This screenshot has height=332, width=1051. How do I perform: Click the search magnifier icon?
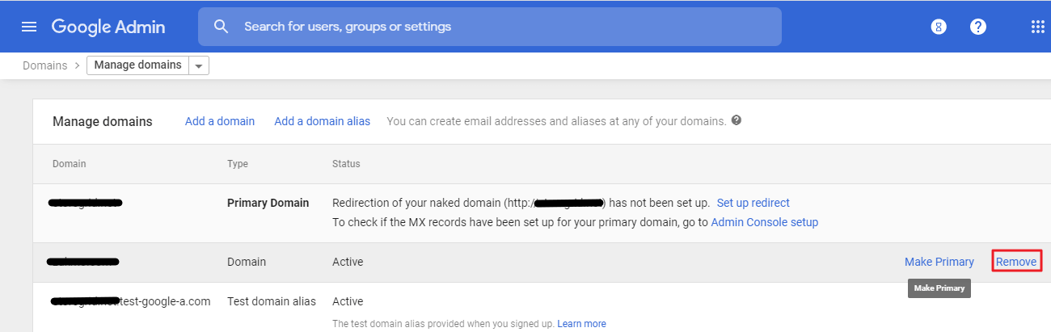point(222,27)
